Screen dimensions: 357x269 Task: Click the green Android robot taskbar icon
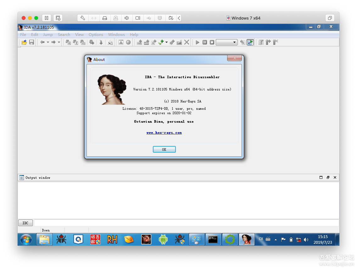[x=163, y=240]
